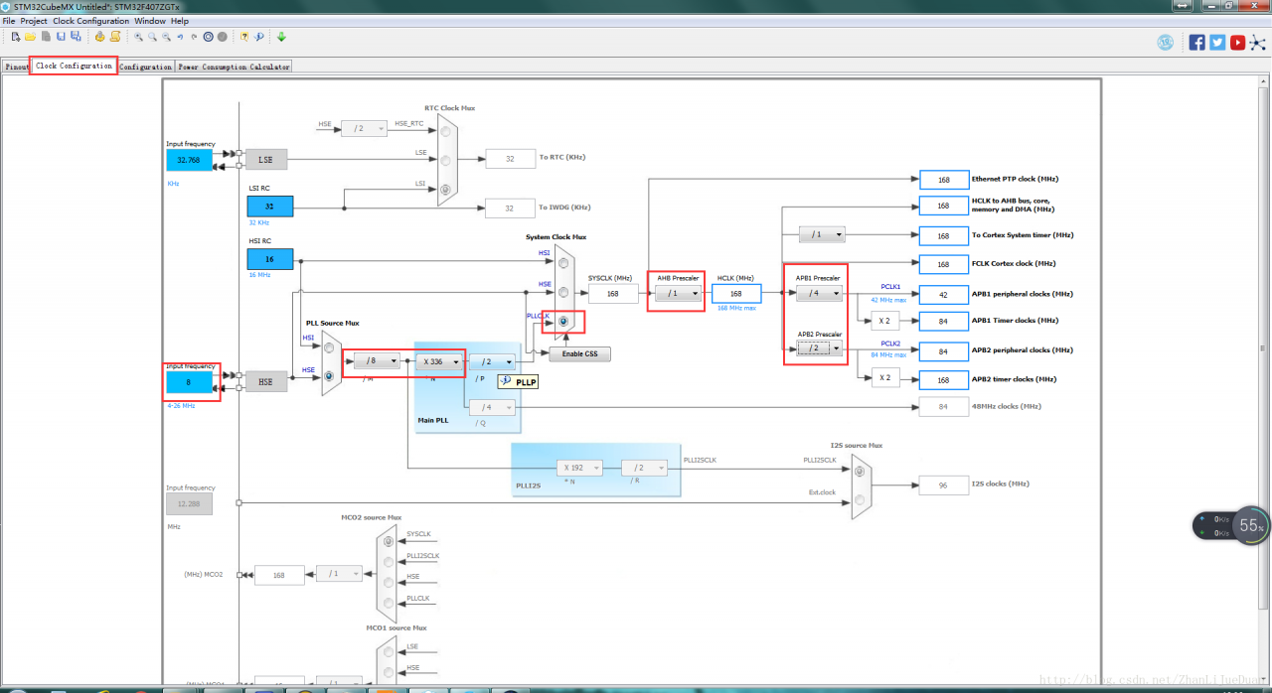Switch to the Pinout tab
This screenshot has height=693, width=1272.
click(16, 67)
